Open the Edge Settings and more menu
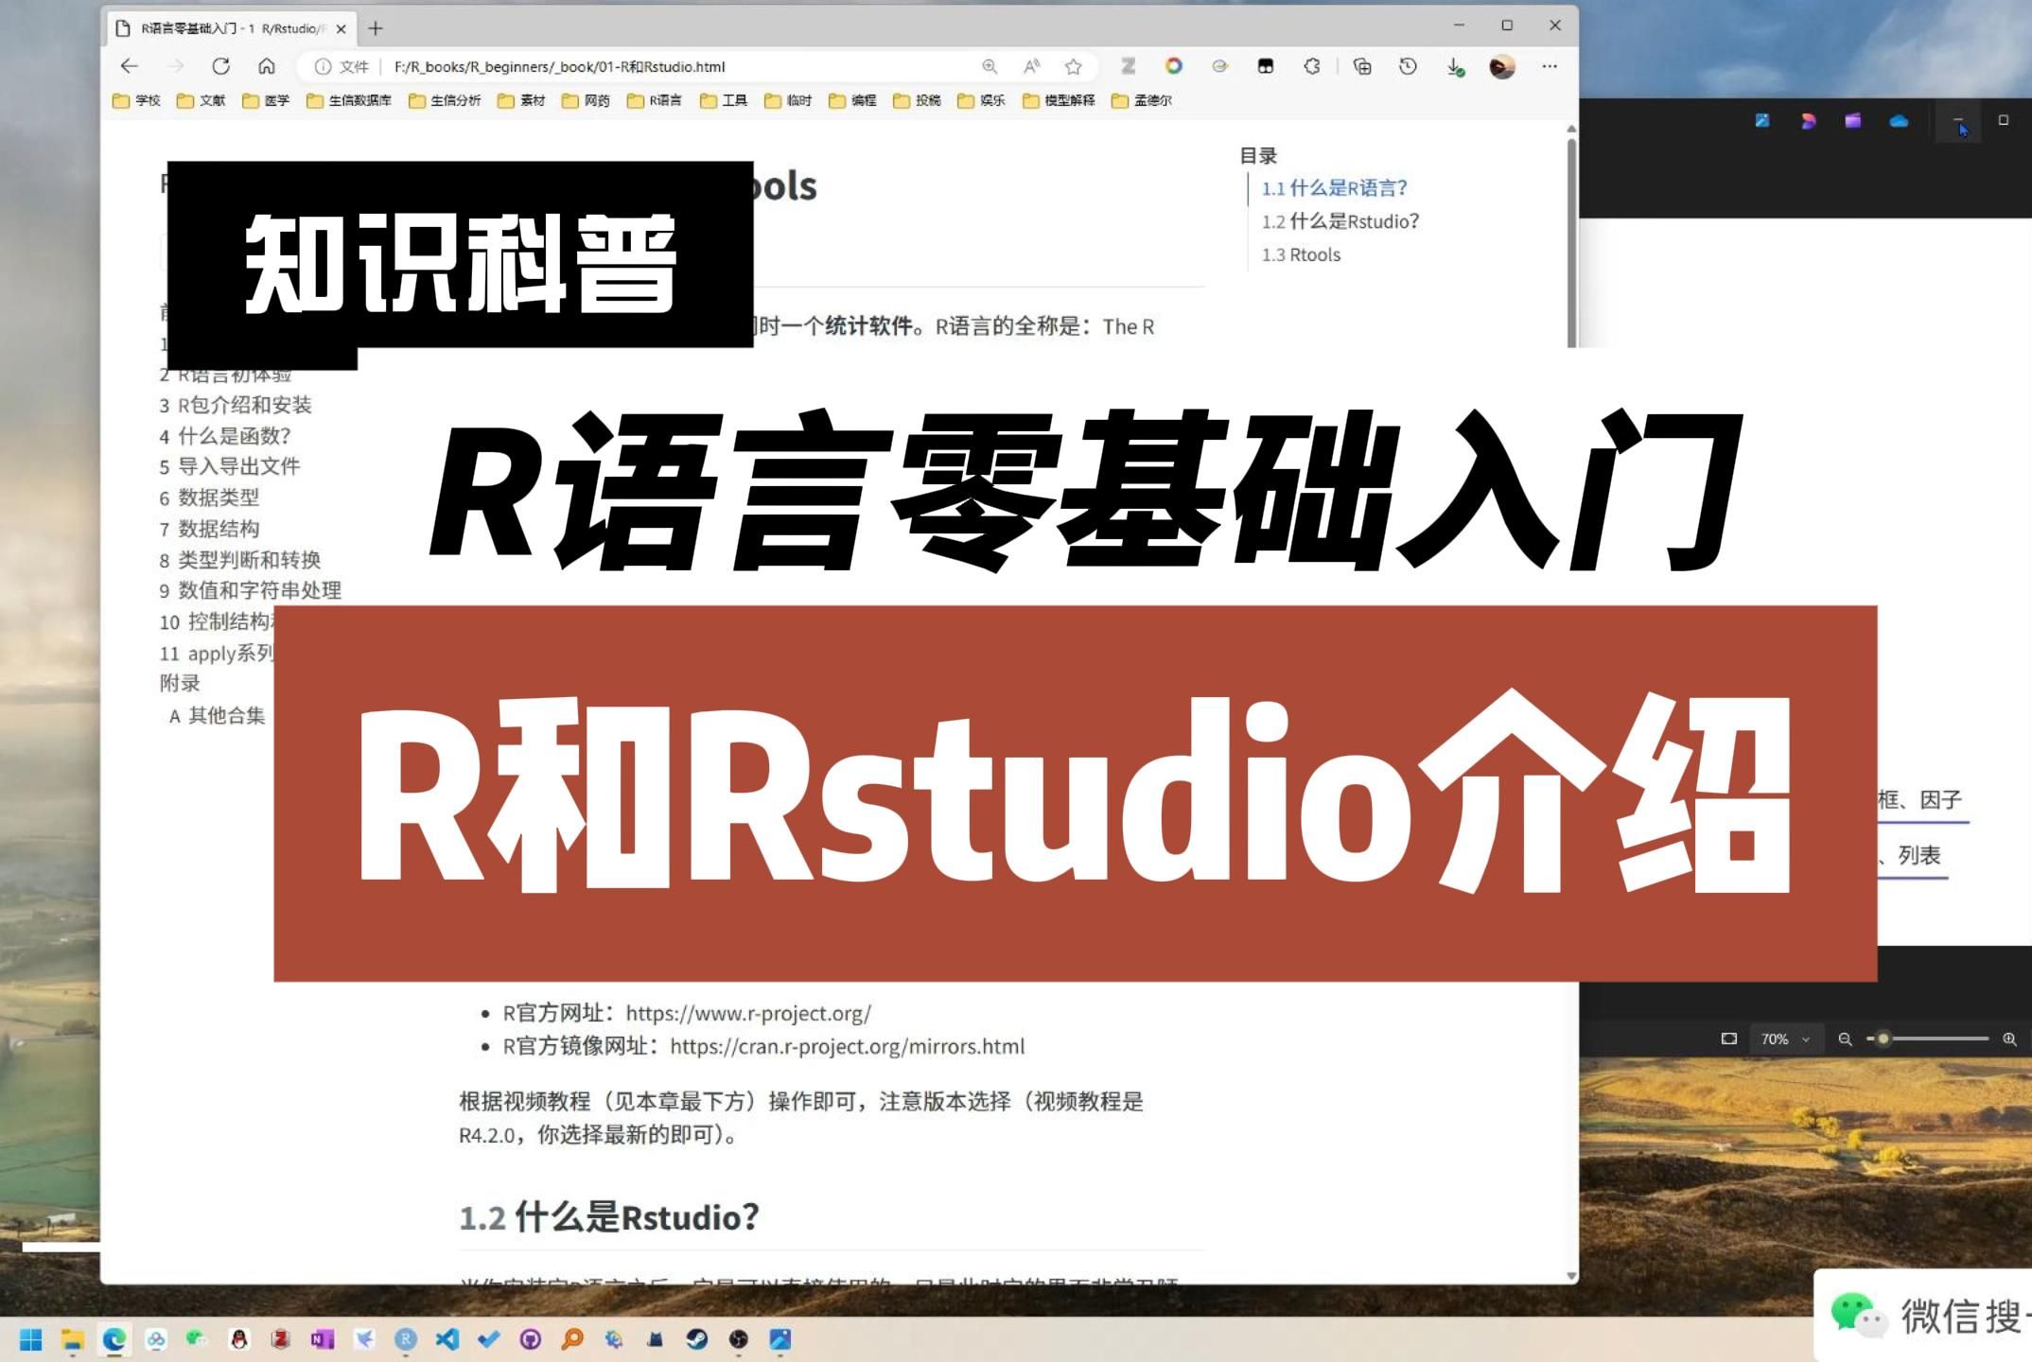Viewport: 2032px width, 1362px height. click(x=1550, y=66)
